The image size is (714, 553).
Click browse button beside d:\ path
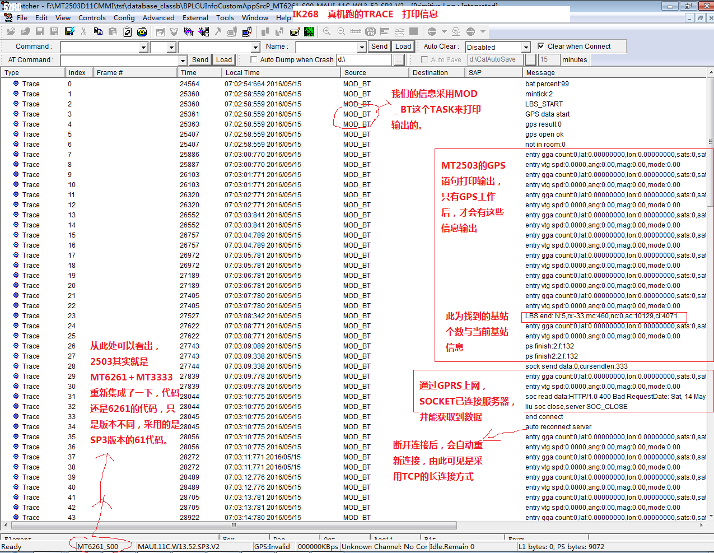click(399, 60)
